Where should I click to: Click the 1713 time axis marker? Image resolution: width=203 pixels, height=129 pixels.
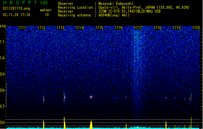coord(61,28)
